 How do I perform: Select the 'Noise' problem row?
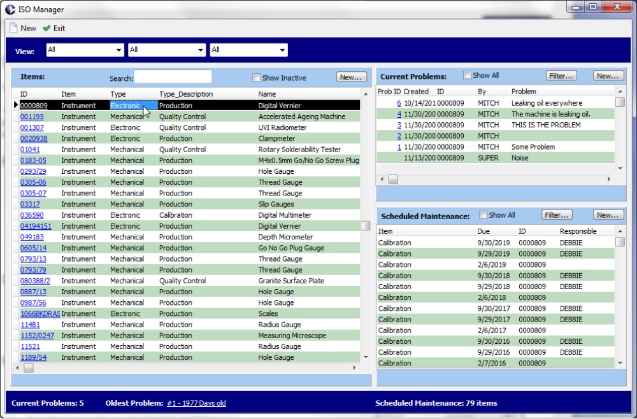tap(496, 158)
